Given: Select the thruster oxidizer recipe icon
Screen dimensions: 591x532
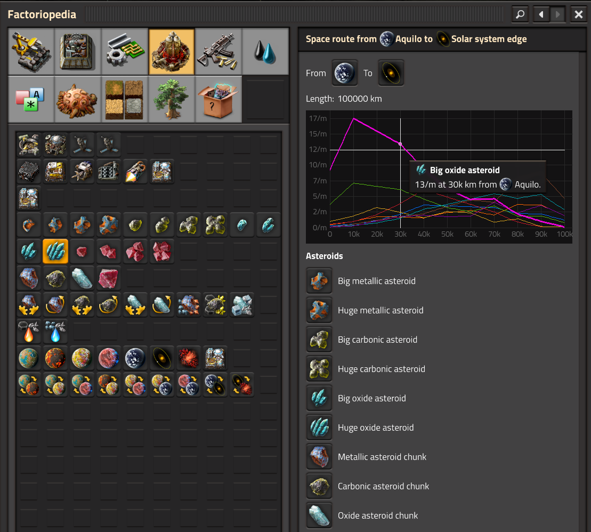Looking at the screenshot, I should point(55,332).
